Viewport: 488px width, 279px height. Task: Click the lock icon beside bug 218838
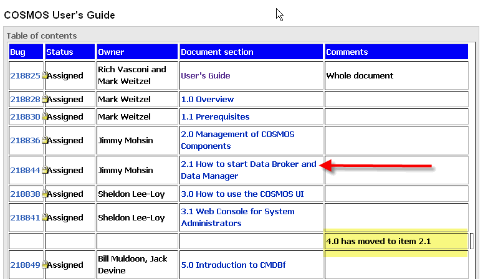pos(45,193)
